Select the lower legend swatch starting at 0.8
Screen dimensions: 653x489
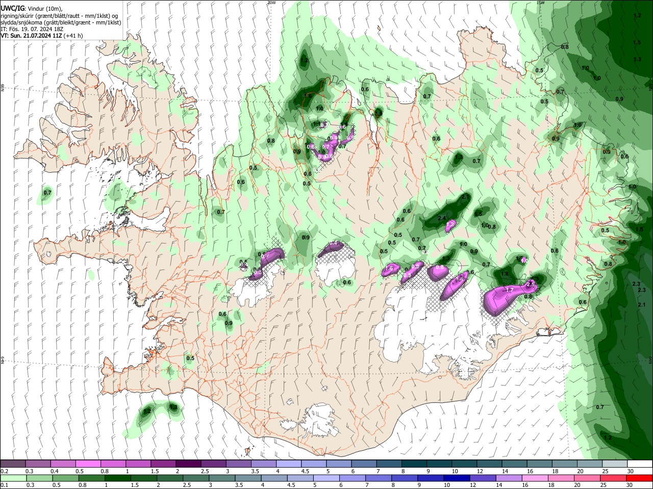(91, 478)
